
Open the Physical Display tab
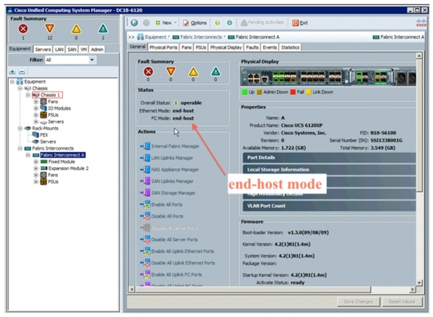[x=226, y=47]
